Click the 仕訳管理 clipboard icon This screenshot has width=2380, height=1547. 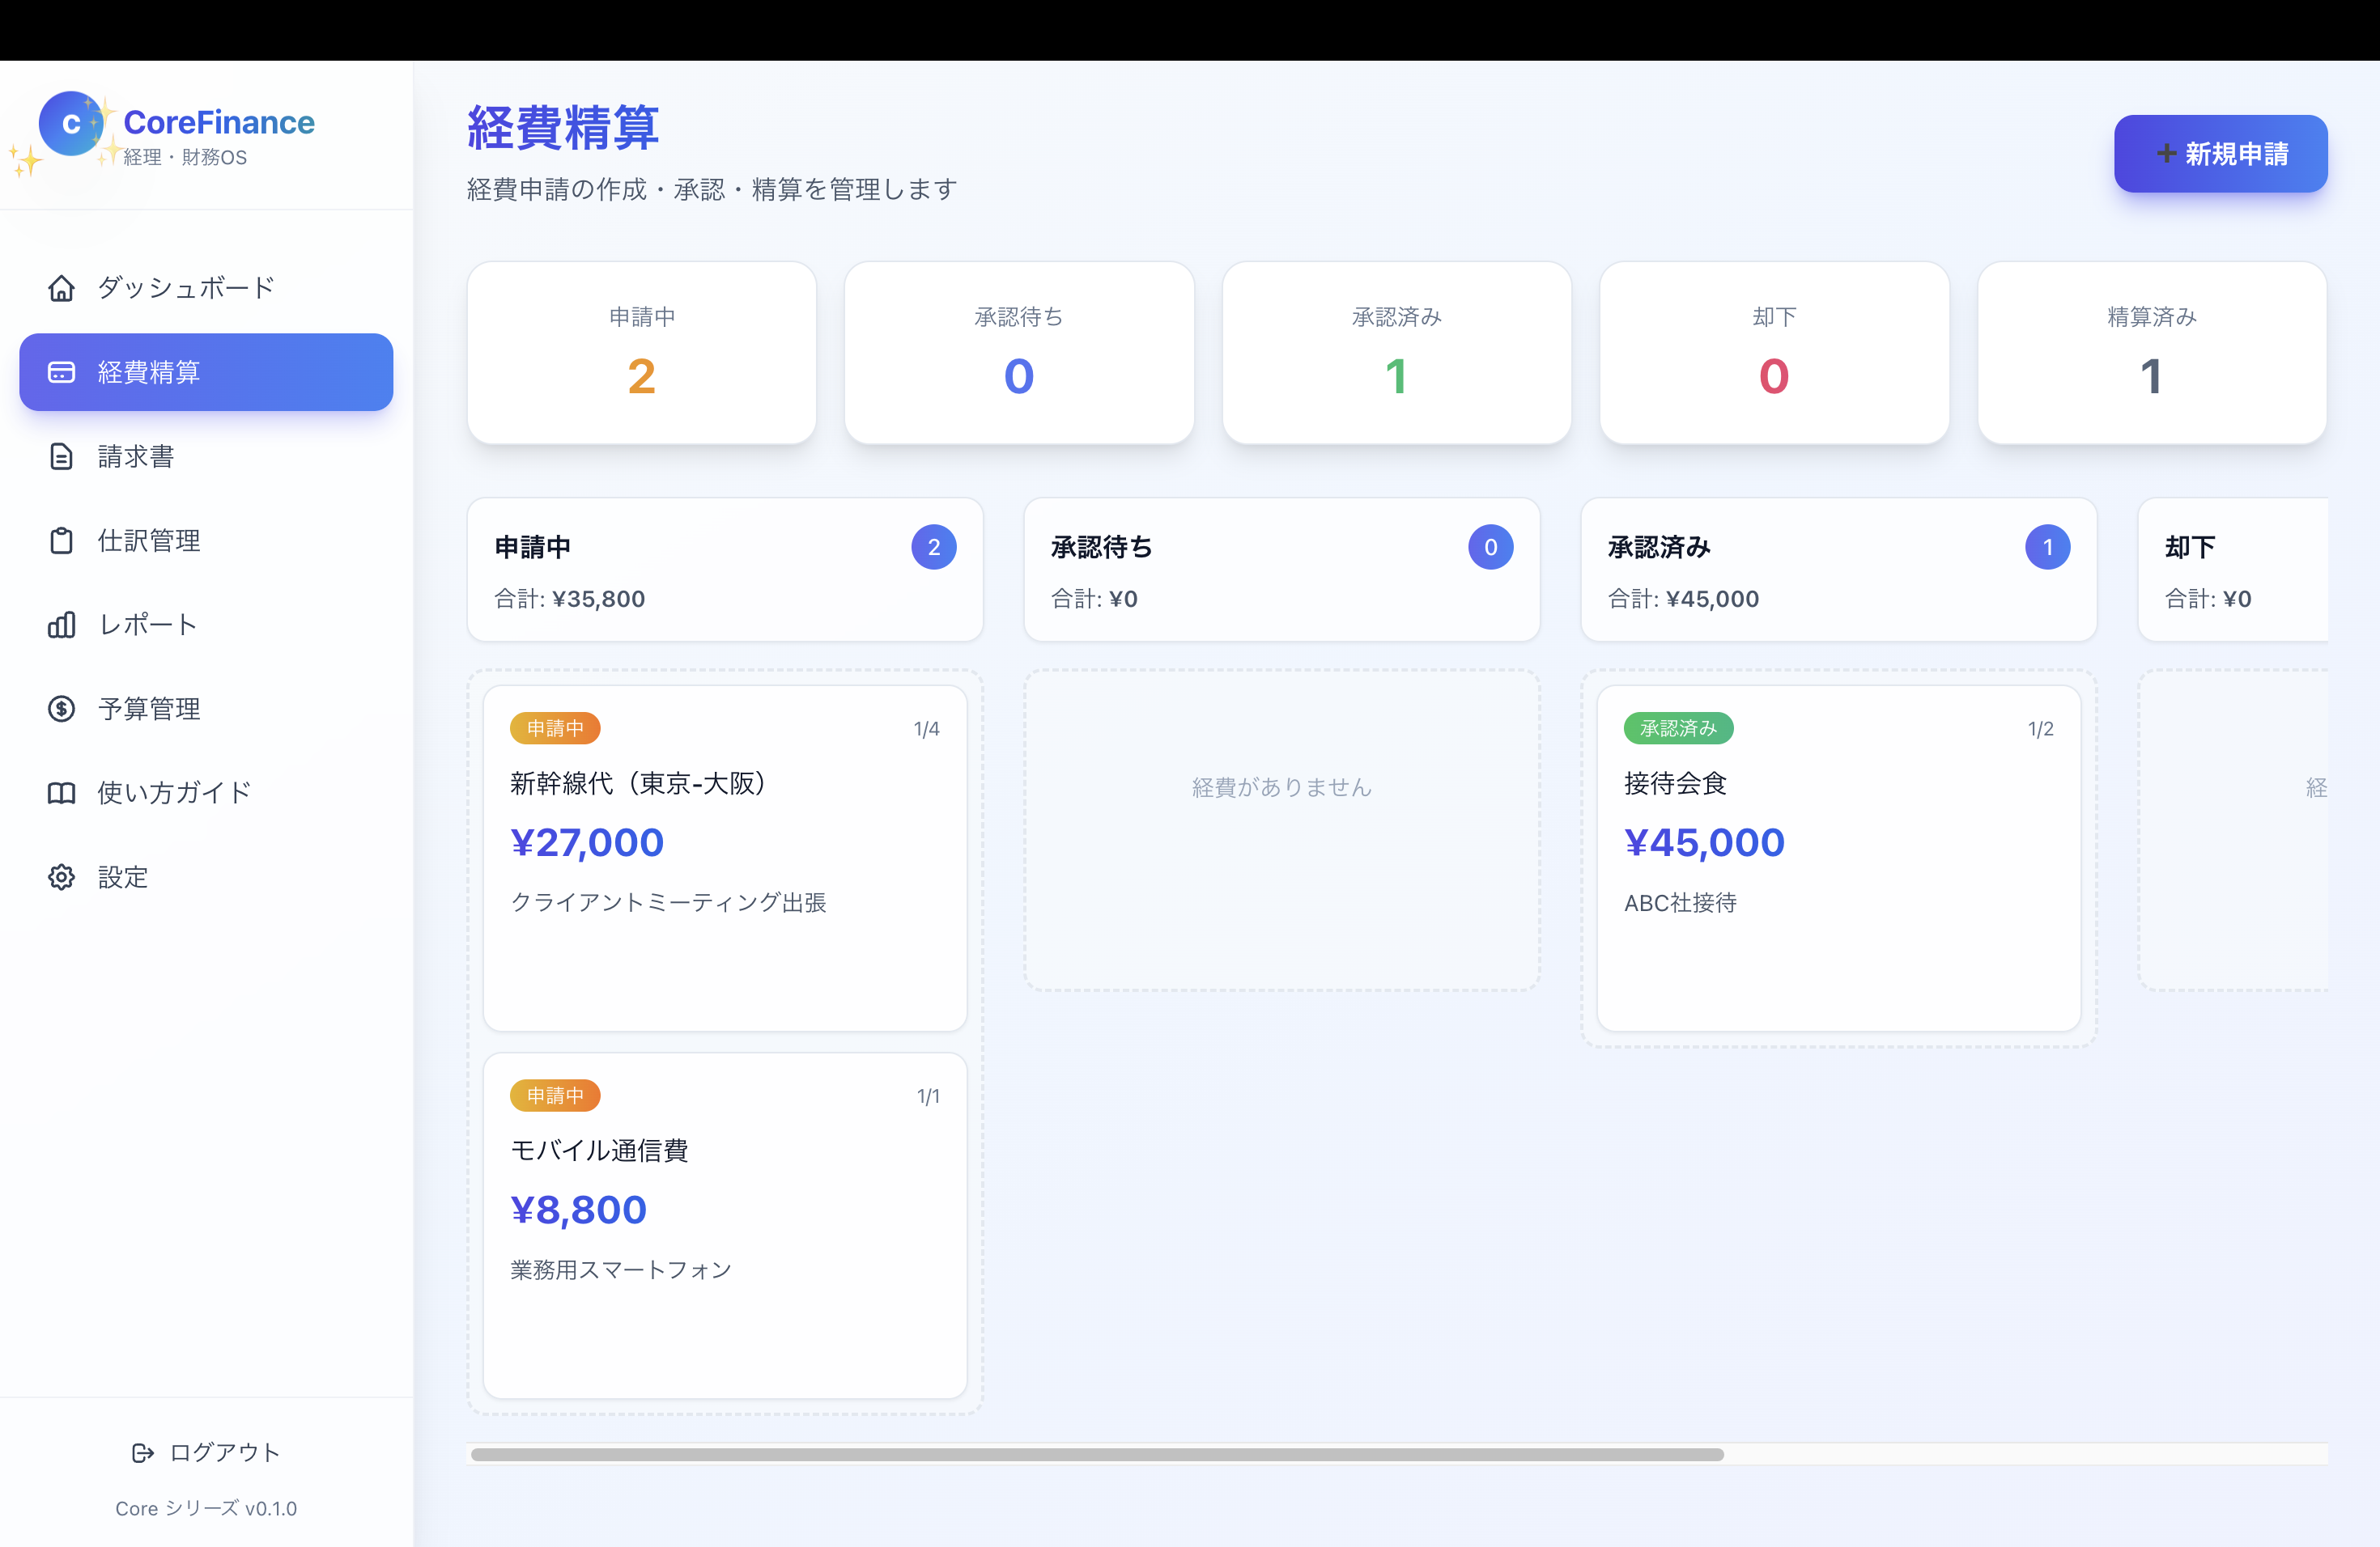61,540
